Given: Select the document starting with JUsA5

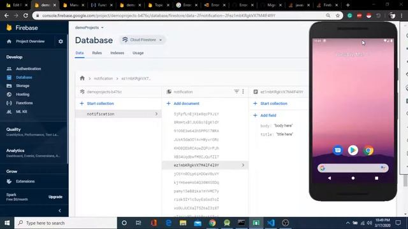Looking at the screenshot, I should point(196,140).
